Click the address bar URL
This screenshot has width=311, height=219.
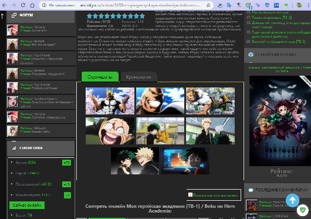point(140,5)
